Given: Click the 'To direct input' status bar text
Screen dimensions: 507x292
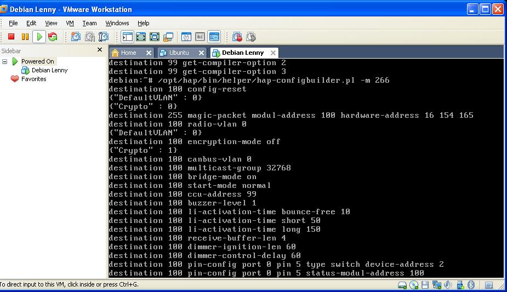Looking at the screenshot, I should (x=69, y=284).
